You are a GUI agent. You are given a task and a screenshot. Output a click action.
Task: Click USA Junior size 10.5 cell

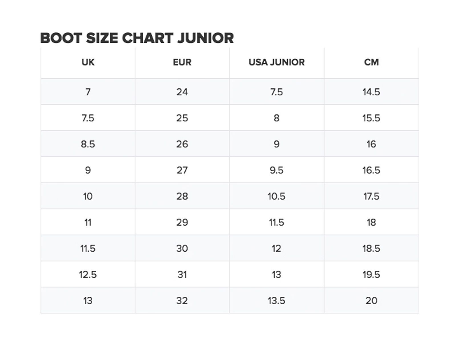pos(276,196)
